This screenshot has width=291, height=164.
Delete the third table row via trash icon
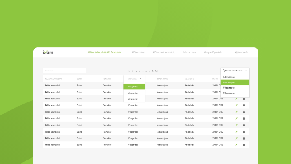[x=244, y=99]
